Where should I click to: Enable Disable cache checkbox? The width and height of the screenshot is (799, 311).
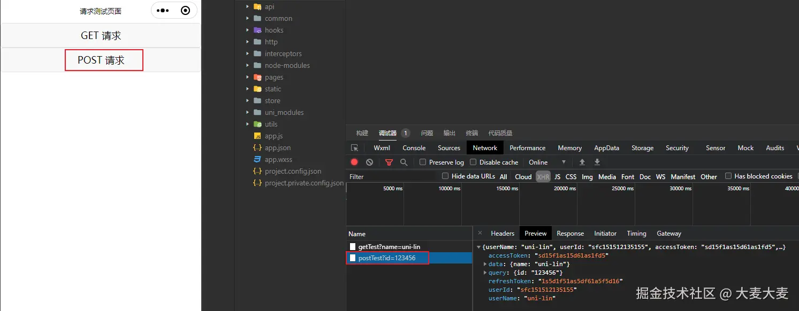pos(473,162)
